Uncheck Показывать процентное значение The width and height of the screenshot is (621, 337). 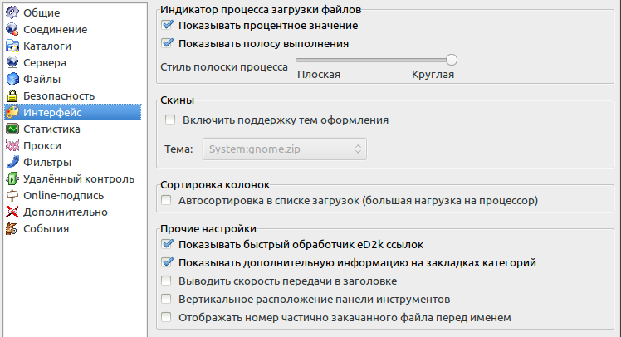(167, 25)
